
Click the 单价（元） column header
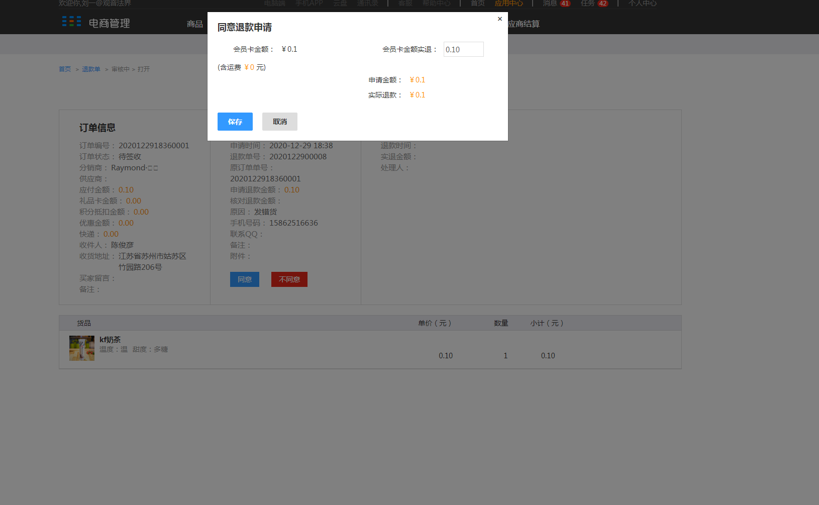[435, 323]
